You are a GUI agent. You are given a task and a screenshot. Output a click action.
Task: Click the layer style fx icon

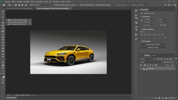(x=156, y=98)
